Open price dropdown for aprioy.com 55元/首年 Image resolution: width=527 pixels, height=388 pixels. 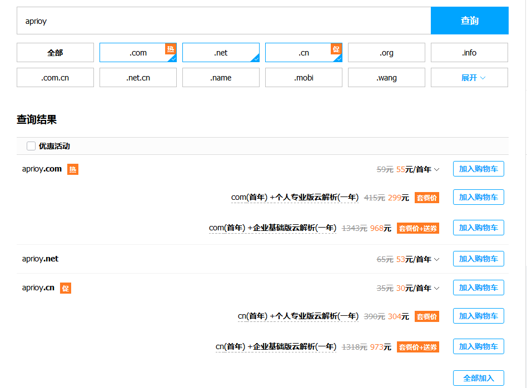point(436,169)
